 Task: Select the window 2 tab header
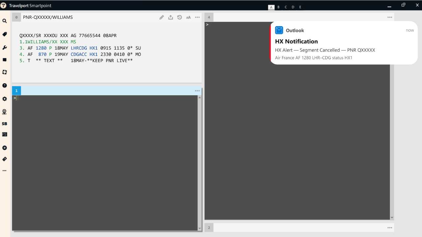click(209, 228)
